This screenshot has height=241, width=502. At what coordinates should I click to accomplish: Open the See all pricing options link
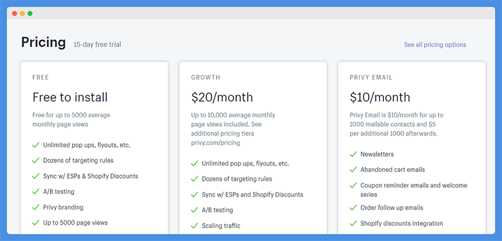[435, 45]
